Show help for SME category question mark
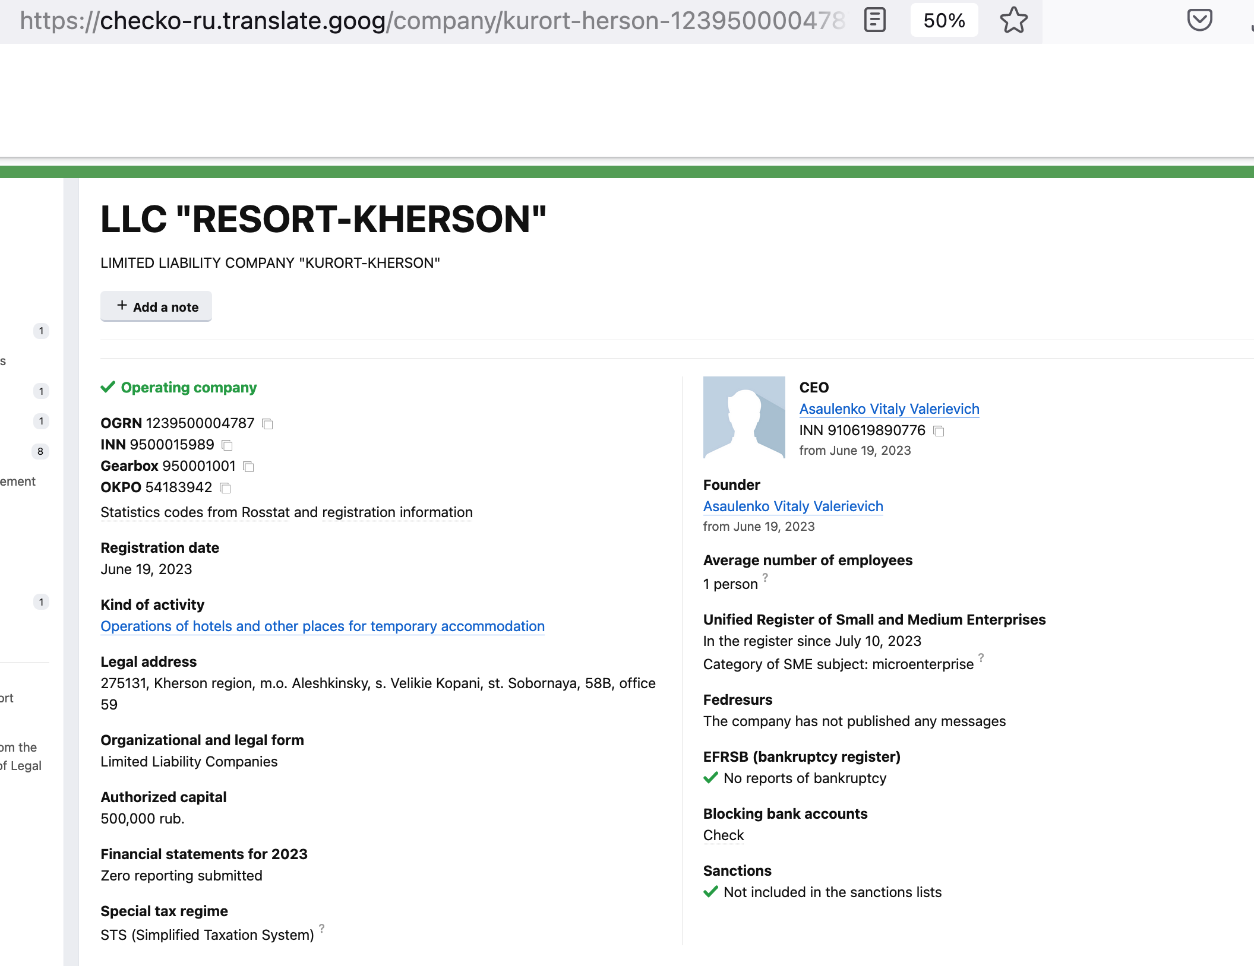Screen dimensions: 1254x966 pyautogui.click(x=981, y=657)
